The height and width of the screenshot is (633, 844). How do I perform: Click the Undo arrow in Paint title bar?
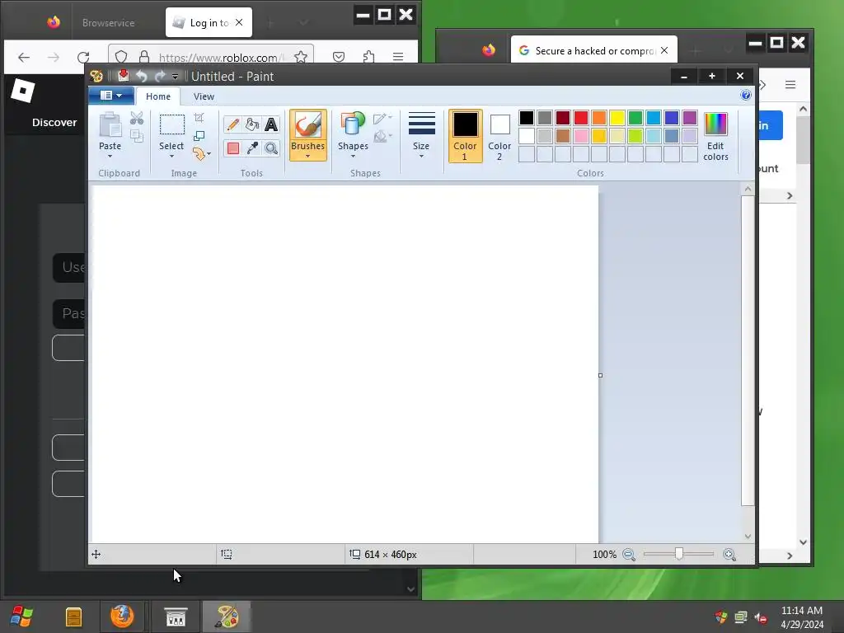click(x=141, y=77)
